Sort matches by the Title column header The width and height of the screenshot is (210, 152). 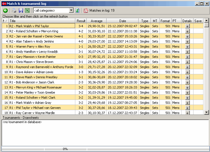tap(42, 21)
